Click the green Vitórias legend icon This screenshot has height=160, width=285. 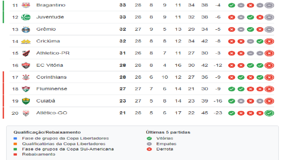click(x=149, y=138)
